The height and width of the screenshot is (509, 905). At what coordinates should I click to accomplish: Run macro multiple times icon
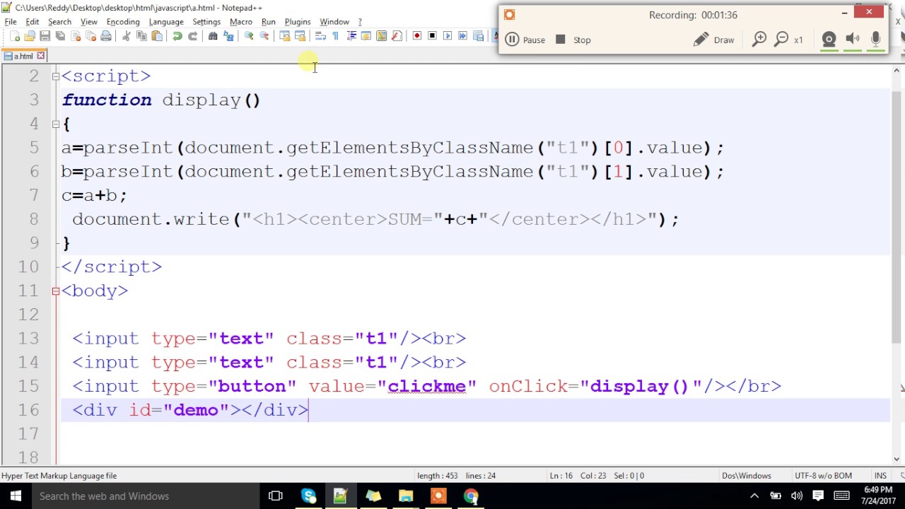click(x=463, y=36)
